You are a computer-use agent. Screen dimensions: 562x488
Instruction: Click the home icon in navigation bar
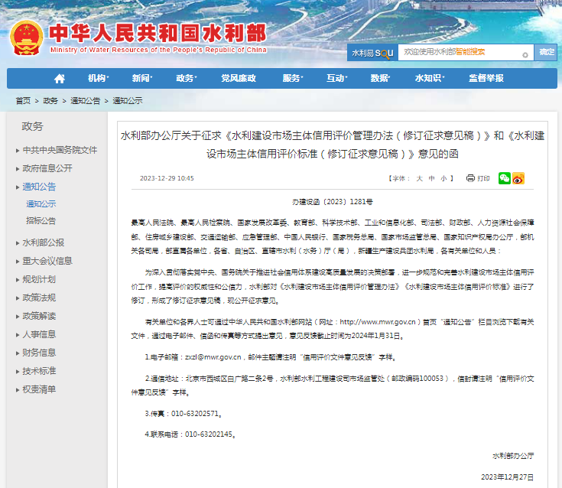click(x=59, y=79)
